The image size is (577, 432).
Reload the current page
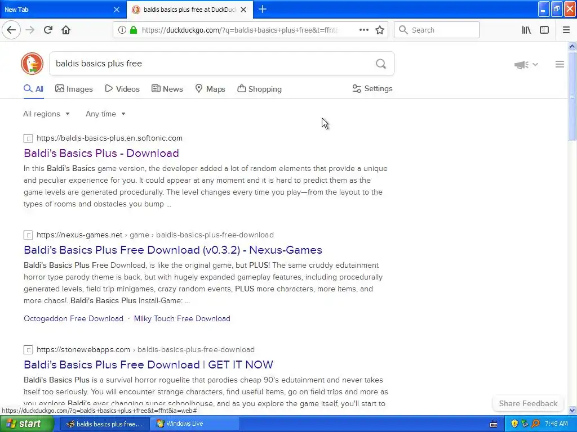pos(48,30)
